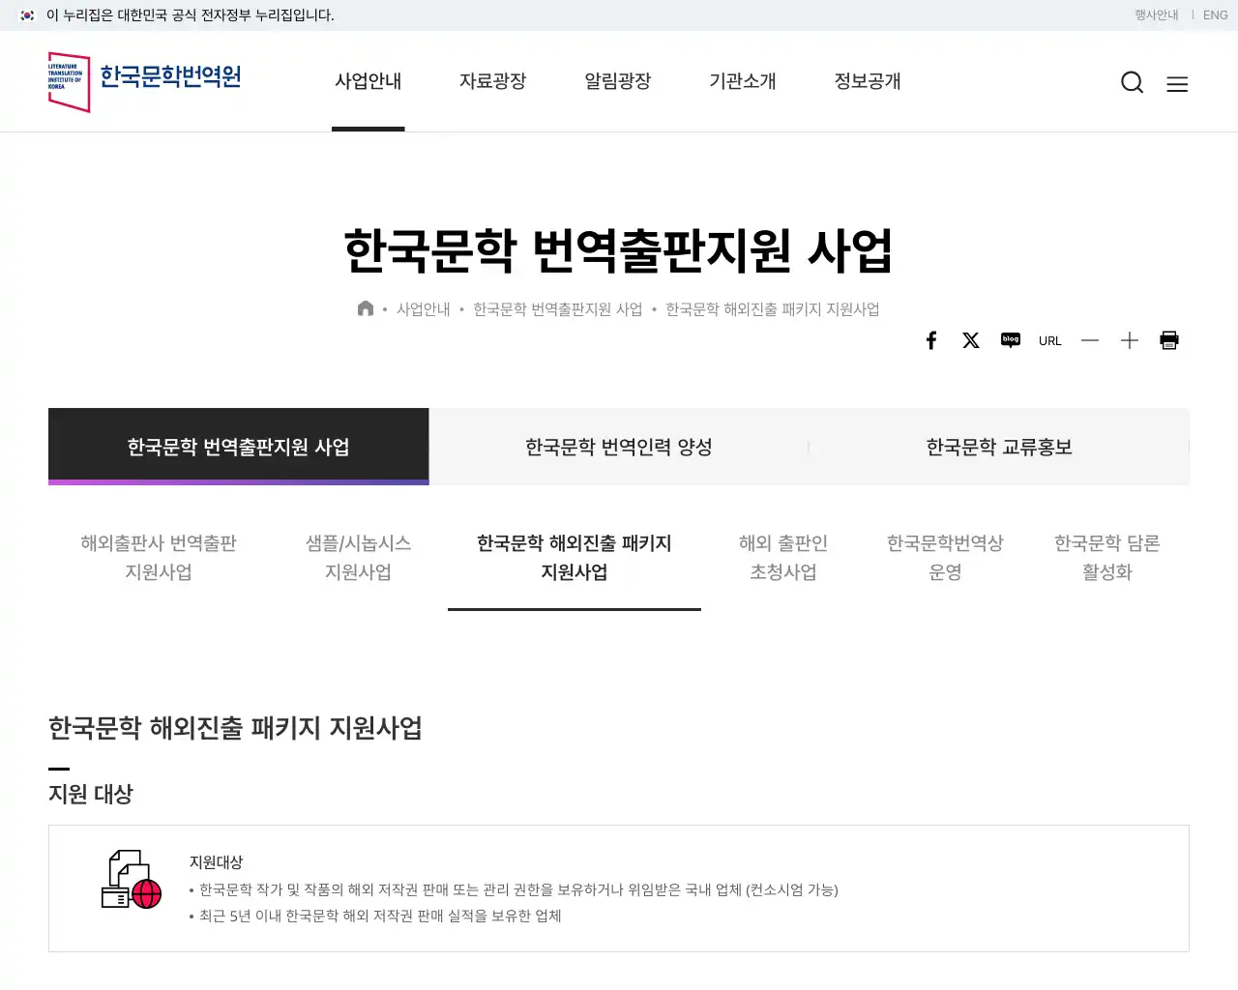Open 한국문학 담론 활성화 subtab
Screen dimensions: 1238x990
point(1107,558)
